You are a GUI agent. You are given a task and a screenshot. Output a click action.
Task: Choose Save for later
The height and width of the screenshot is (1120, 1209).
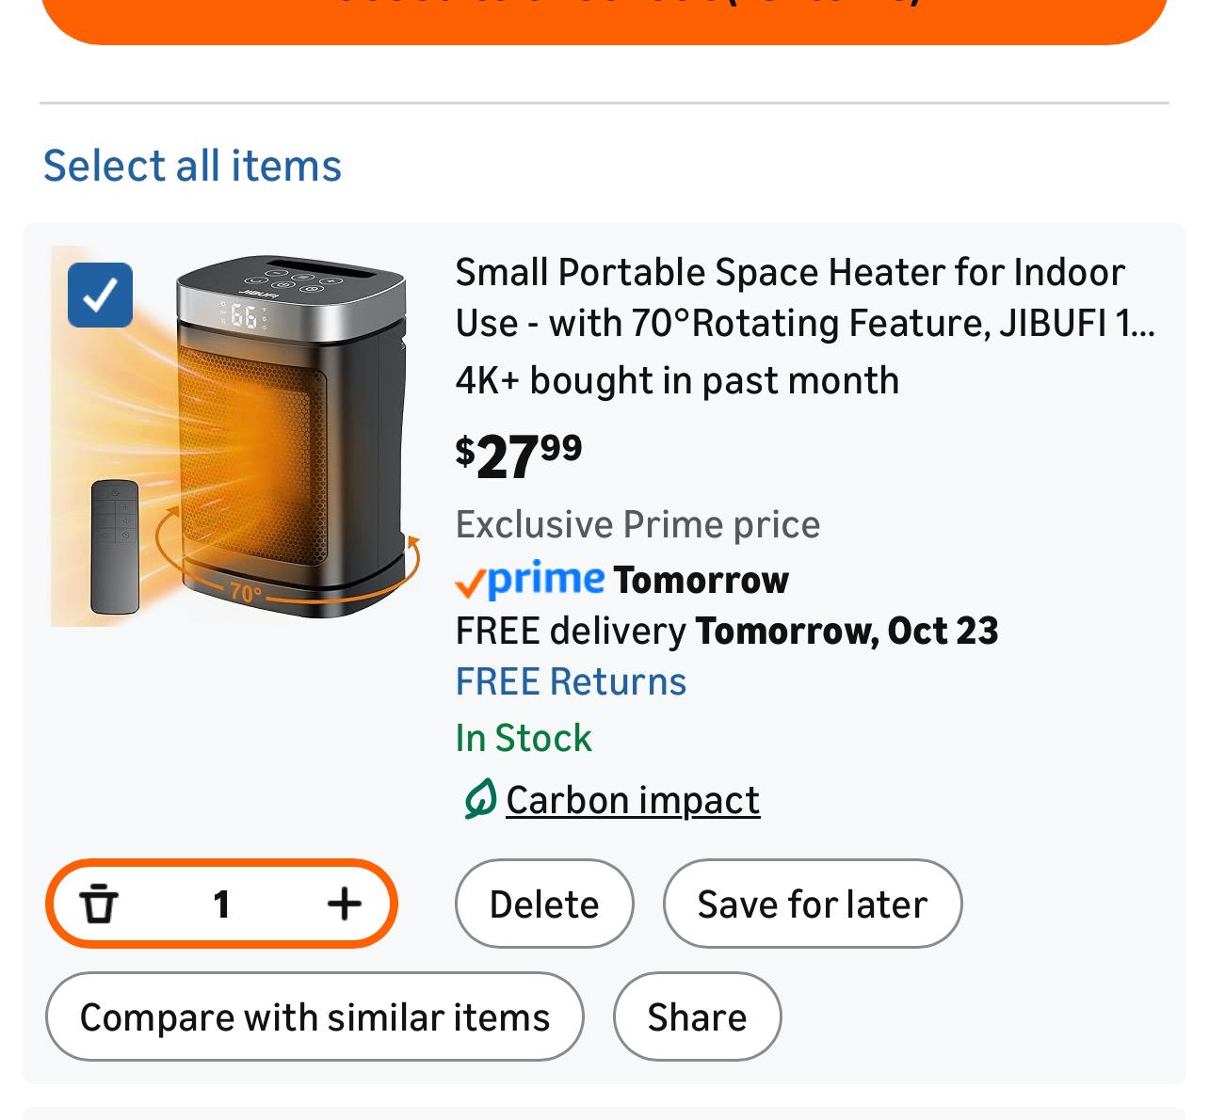[812, 904]
